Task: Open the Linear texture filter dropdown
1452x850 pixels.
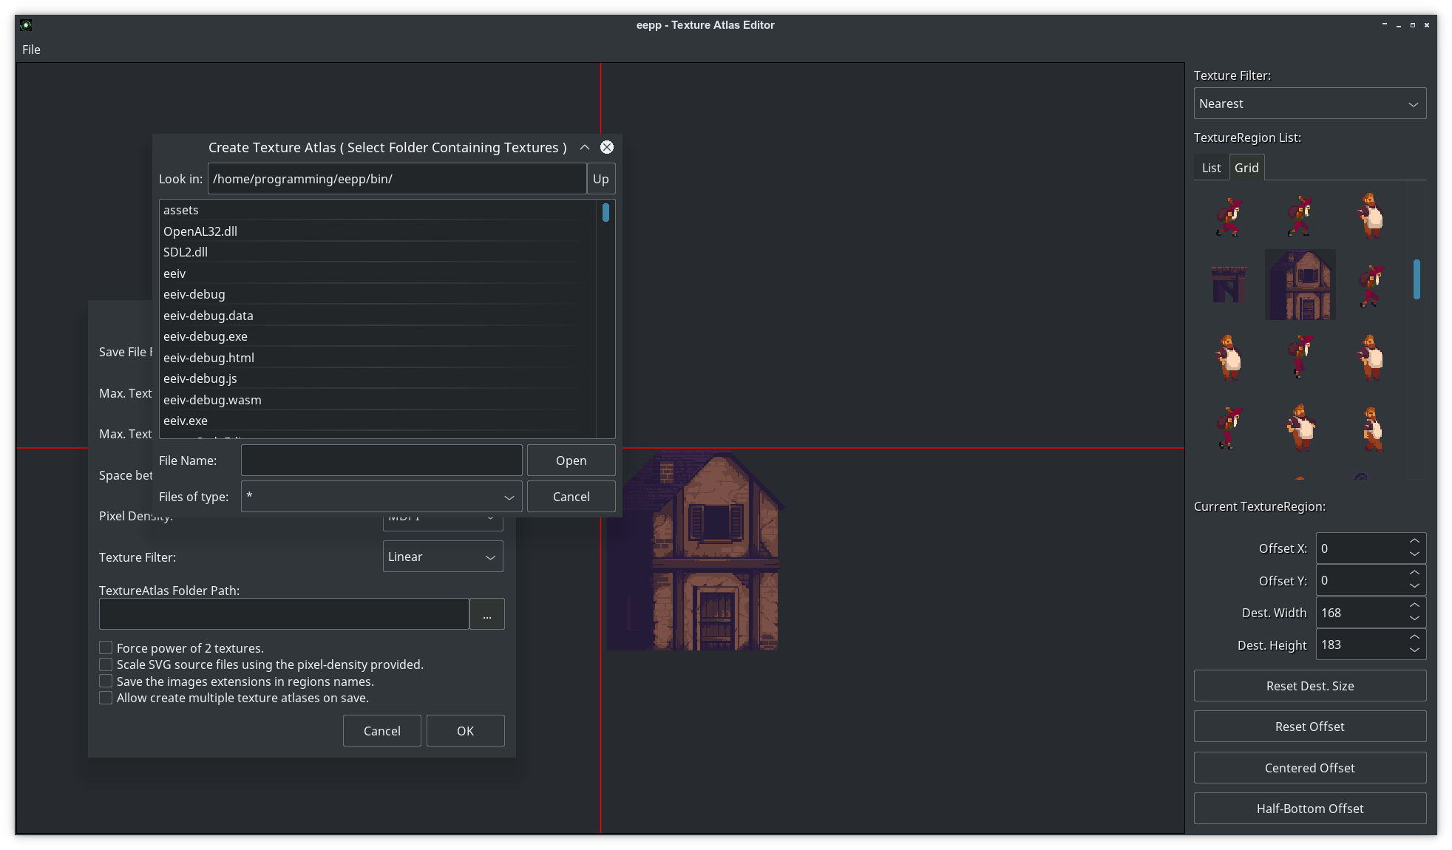Action: pyautogui.click(x=442, y=557)
